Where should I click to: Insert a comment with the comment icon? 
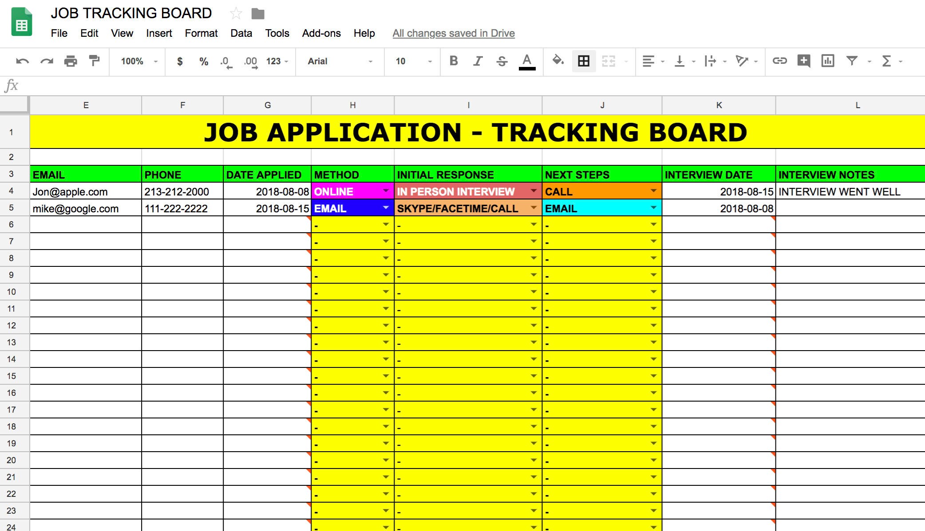[x=804, y=61]
